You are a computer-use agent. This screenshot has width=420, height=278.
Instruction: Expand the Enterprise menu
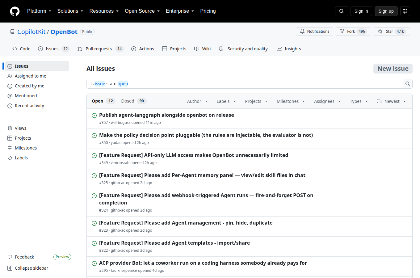click(180, 11)
